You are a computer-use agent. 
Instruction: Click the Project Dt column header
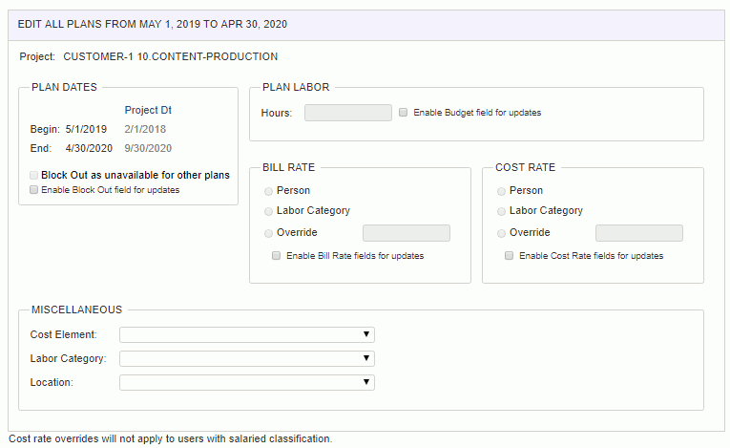tap(148, 110)
